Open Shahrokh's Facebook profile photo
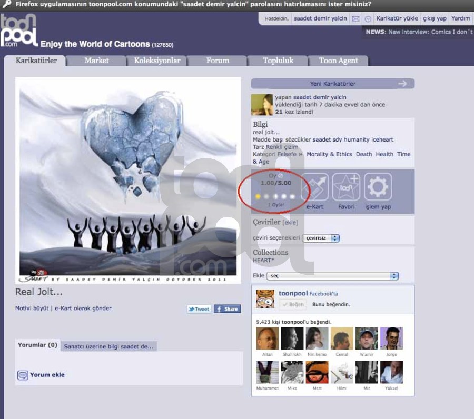This screenshot has width=474, height=419. tap(292, 338)
